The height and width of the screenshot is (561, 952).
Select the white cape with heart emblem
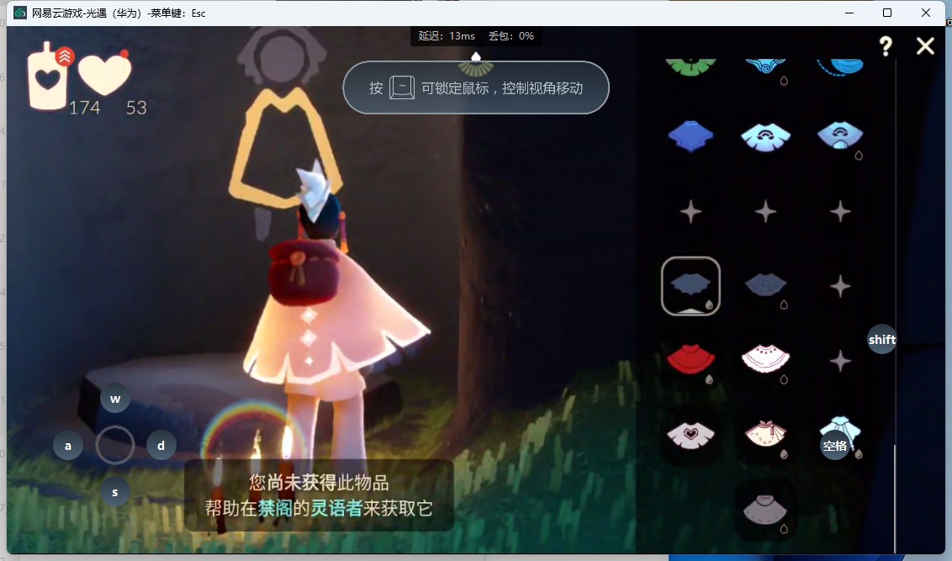tap(691, 435)
